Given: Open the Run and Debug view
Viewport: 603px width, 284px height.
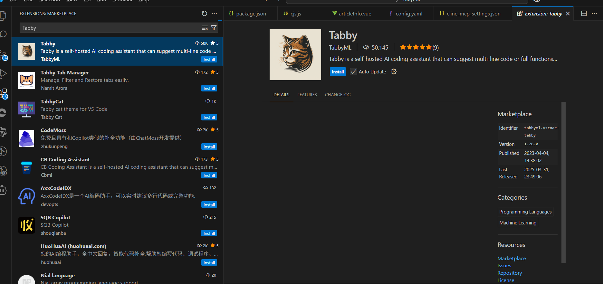Looking at the screenshot, I should pyautogui.click(x=3, y=74).
